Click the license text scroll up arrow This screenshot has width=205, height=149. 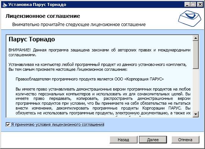pyautogui.click(x=196, y=38)
